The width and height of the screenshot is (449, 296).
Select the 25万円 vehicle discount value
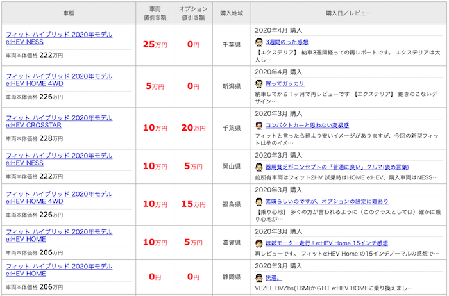pos(155,44)
